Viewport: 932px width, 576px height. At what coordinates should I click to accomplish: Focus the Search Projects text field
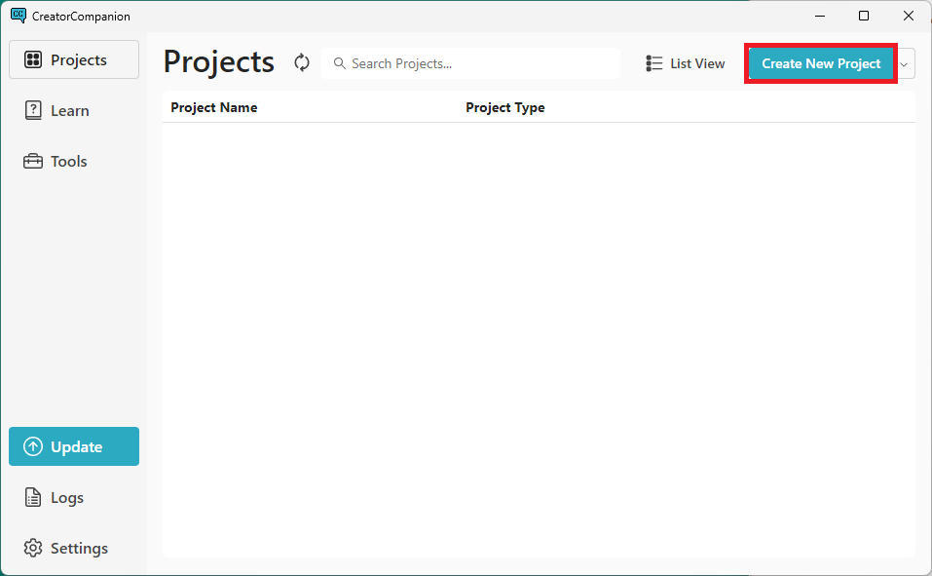click(x=477, y=63)
